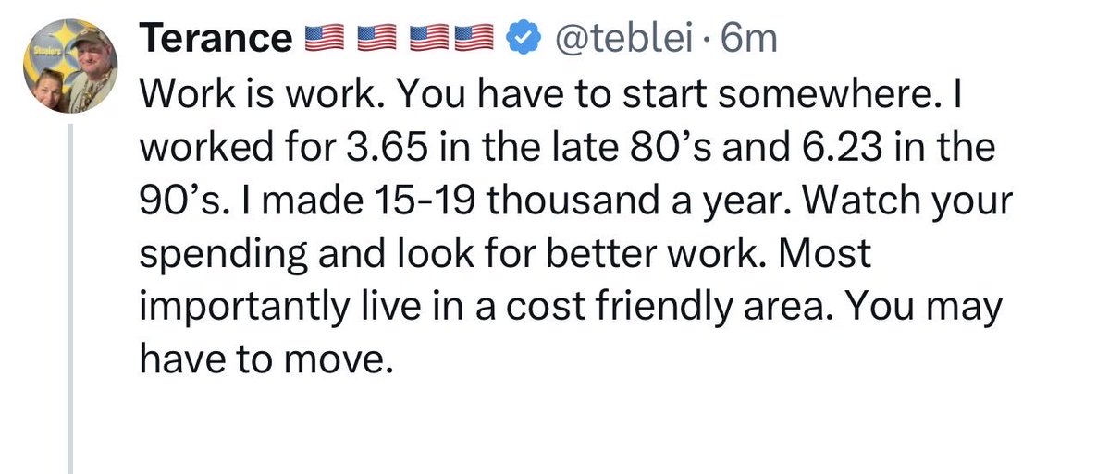Click the first American flag emoji
1109x474 pixels.
point(324,39)
